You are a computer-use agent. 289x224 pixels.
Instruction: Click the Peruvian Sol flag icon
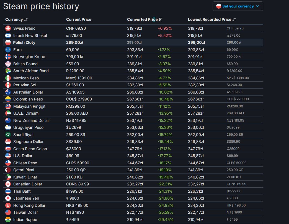[8, 85]
